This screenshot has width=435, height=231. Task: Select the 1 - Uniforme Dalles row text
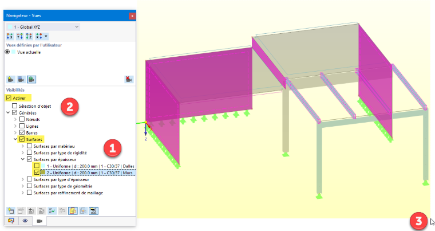[90, 166]
